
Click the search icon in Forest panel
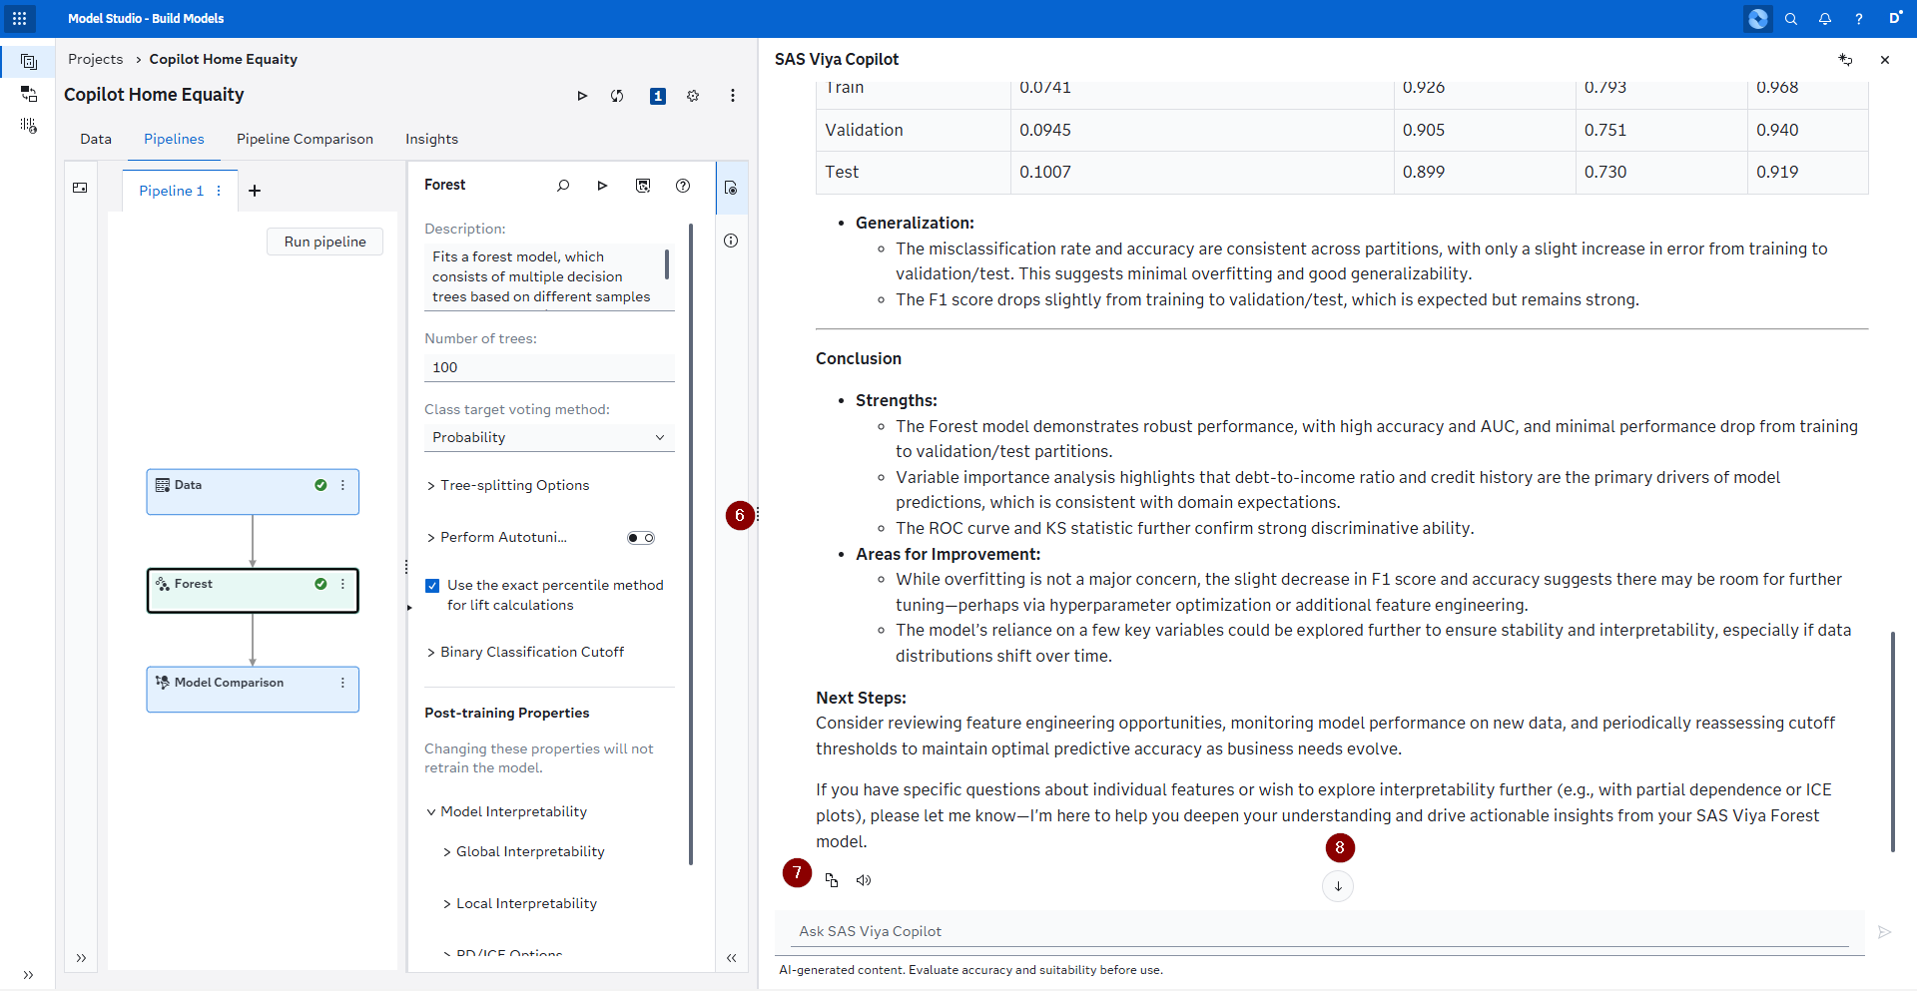click(563, 186)
